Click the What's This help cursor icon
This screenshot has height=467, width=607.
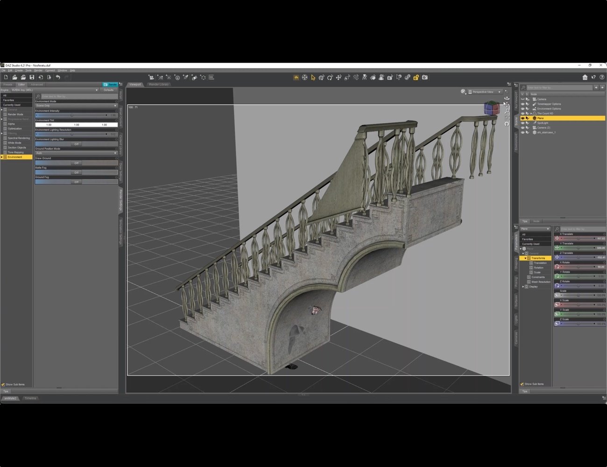pyautogui.click(x=593, y=78)
